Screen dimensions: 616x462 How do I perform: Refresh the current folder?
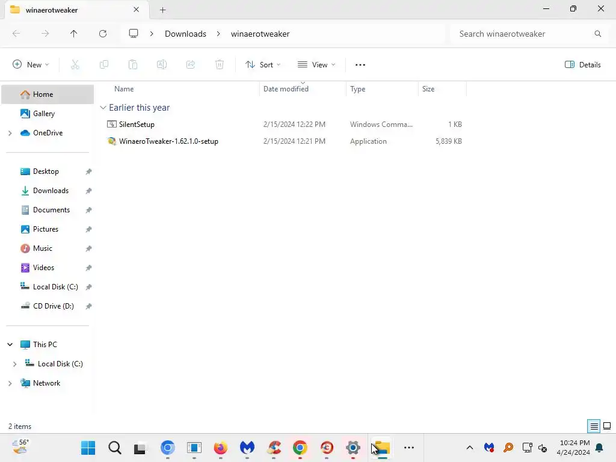pyautogui.click(x=103, y=34)
